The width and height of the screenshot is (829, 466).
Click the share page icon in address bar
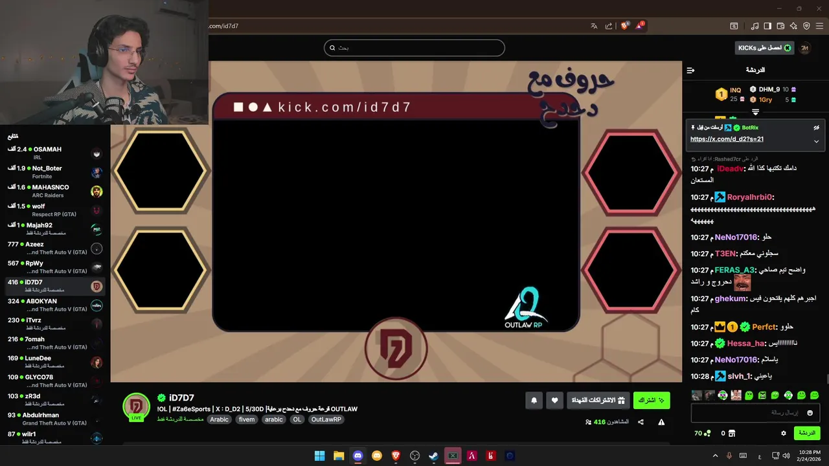tap(609, 26)
